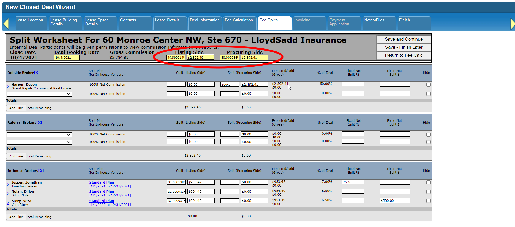The height and width of the screenshot is (227, 515).
Task: Remove Devon Harper row using X
Action: click(8, 86)
